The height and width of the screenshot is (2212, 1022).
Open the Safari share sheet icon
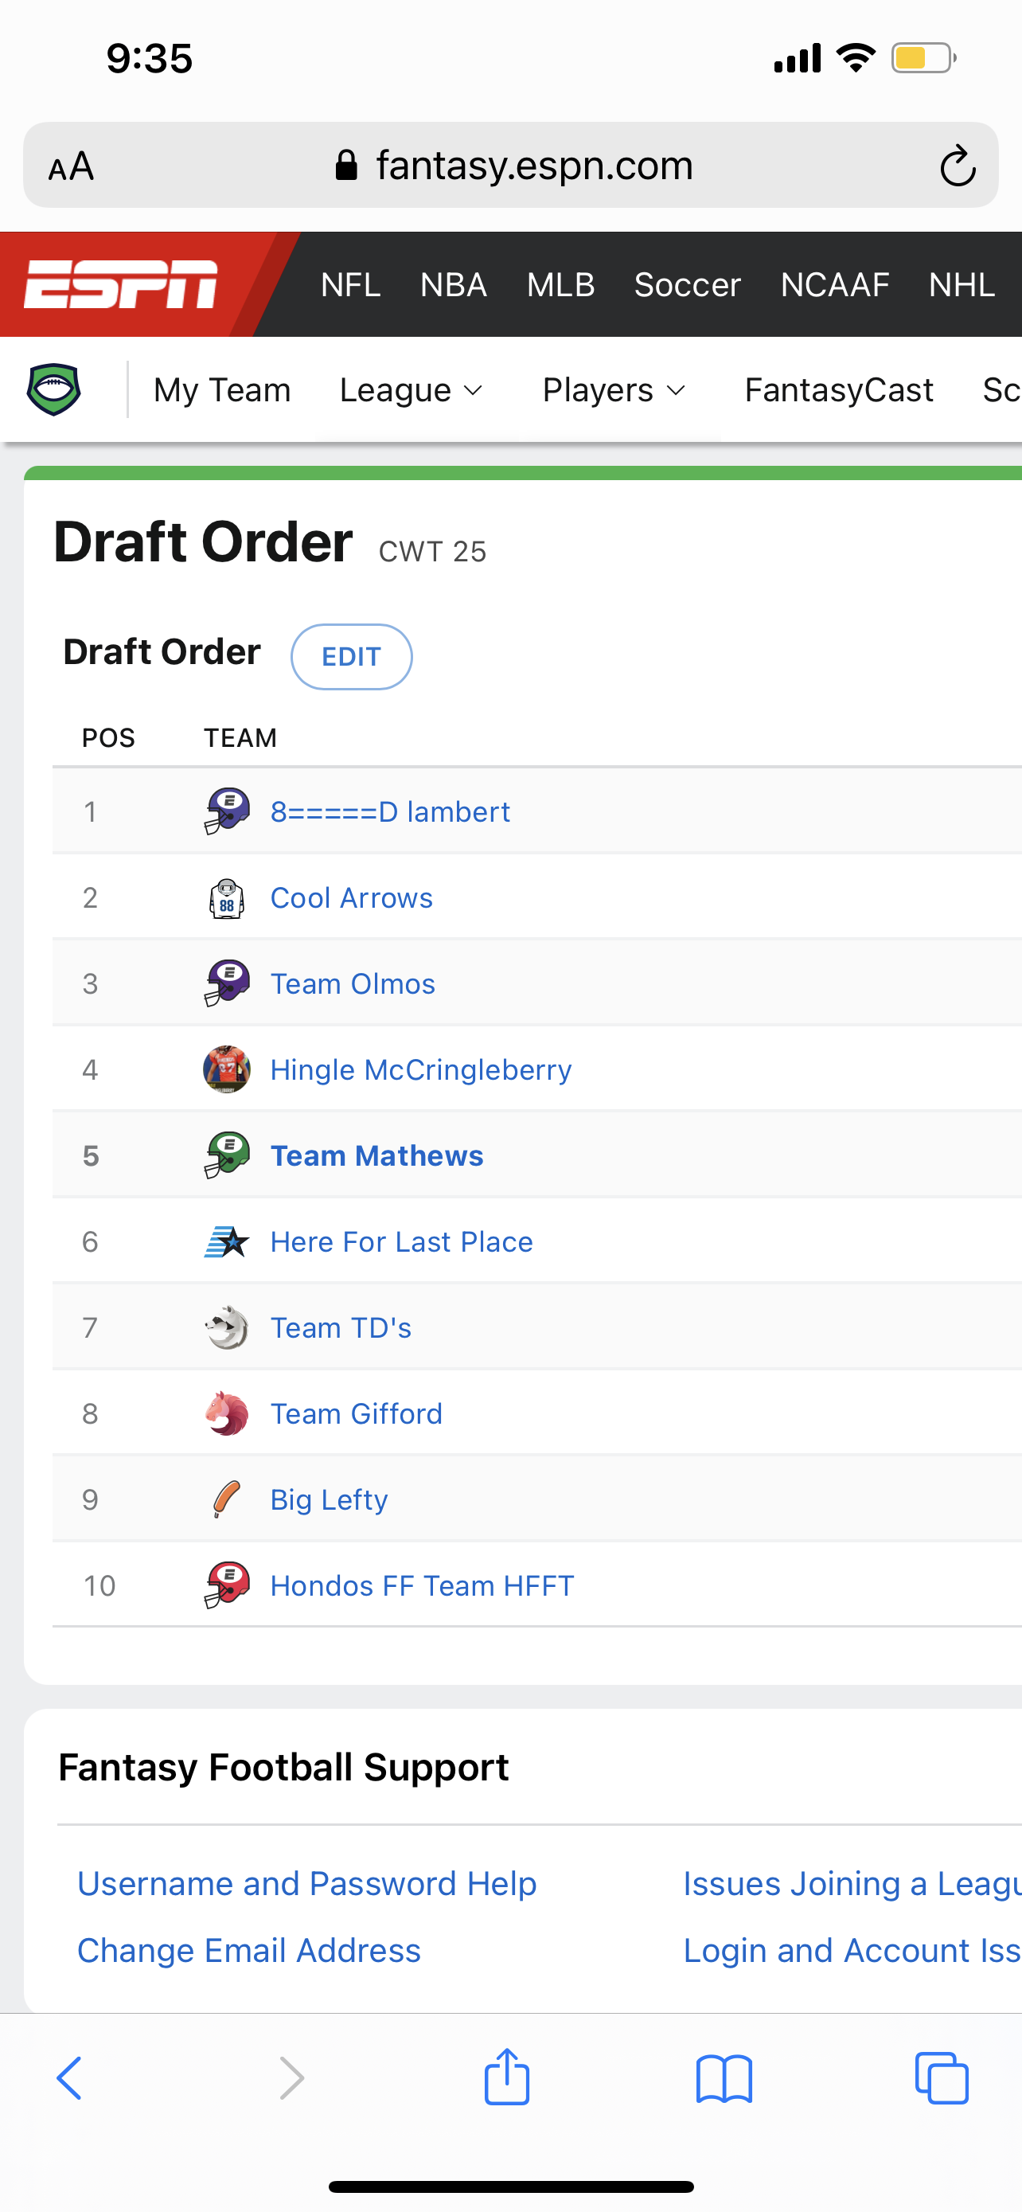coord(507,2077)
